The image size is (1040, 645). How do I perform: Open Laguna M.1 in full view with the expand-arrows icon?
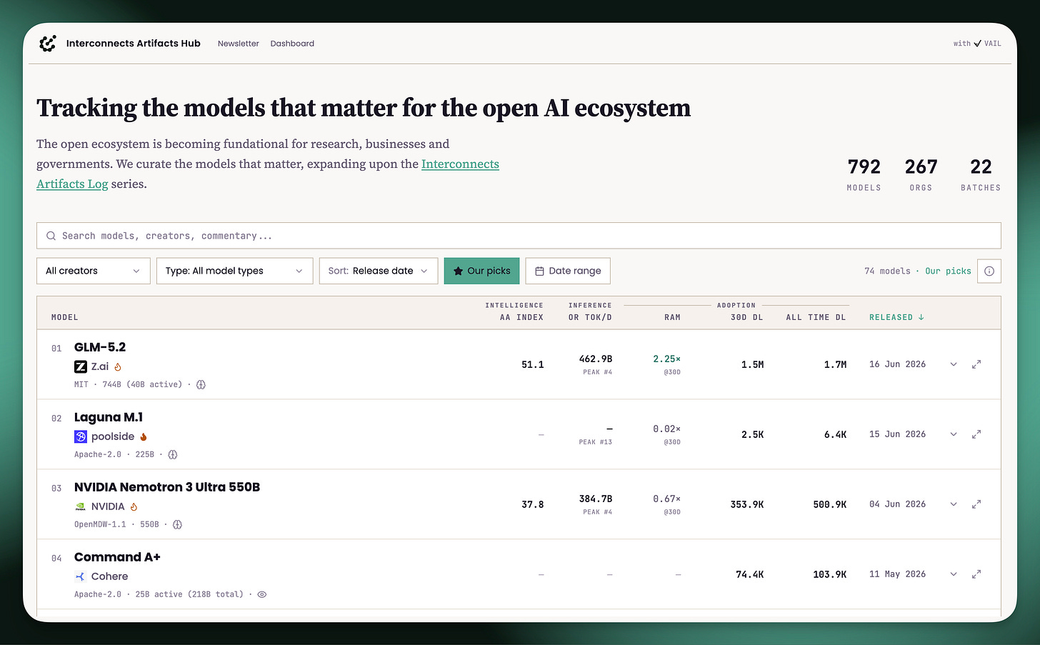tap(976, 434)
